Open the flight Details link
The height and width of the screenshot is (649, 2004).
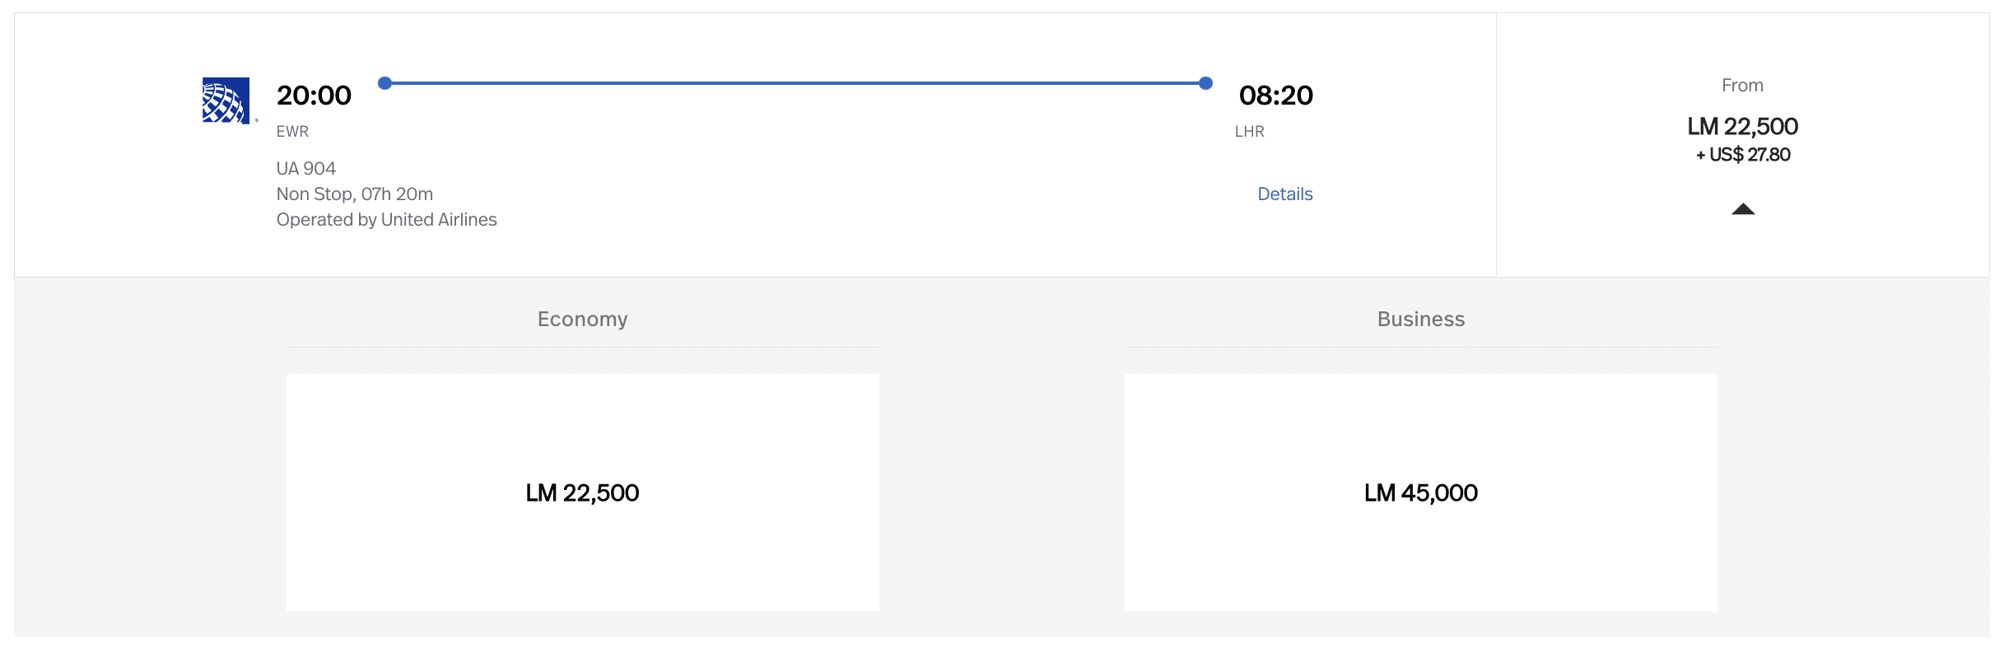click(1284, 194)
